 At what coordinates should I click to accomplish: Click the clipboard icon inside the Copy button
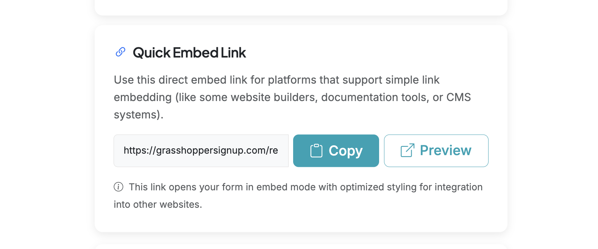[x=316, y=150]
